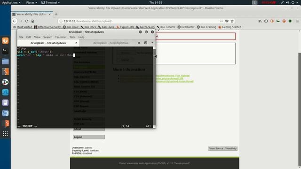Open terminal View menu
Viewport: 301px width, 169px height.
37,37
